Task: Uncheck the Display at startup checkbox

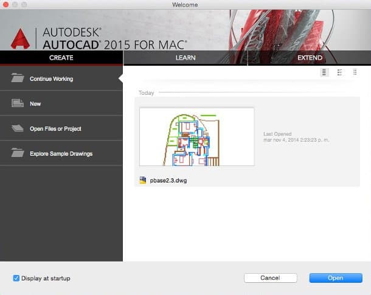Action: click(16, 278)
